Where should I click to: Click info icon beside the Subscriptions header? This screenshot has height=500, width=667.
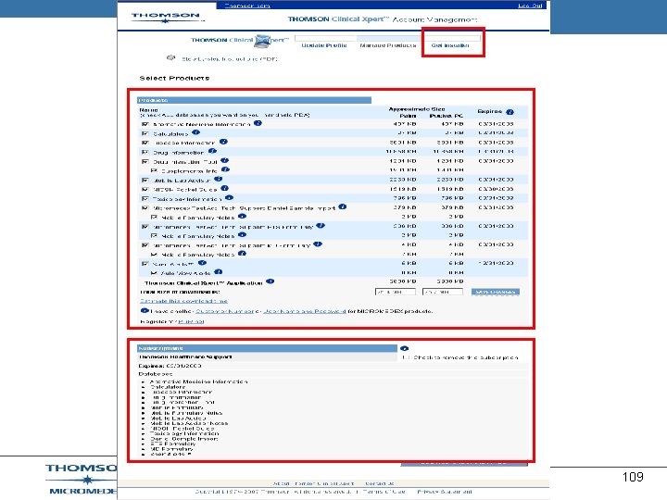(x=405, y=348)
